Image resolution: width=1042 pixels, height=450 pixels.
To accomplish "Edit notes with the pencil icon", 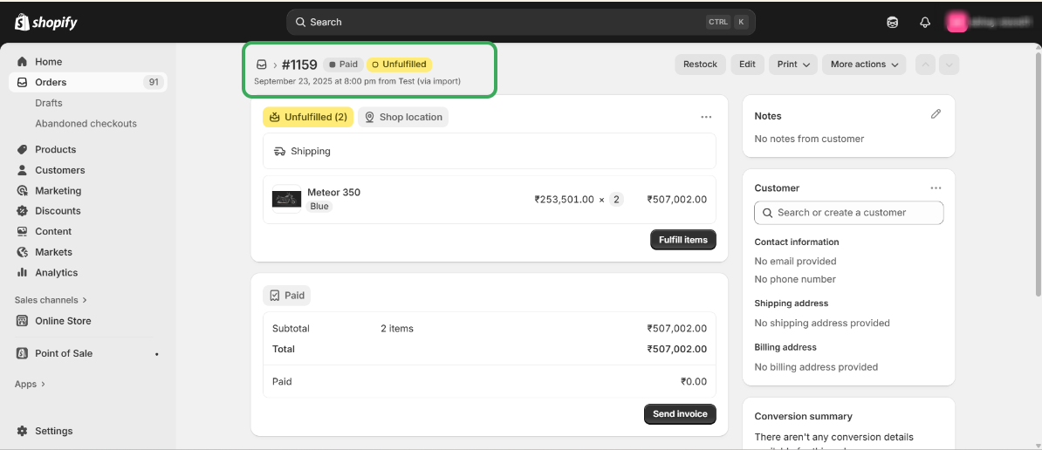I will click(936, 114).
